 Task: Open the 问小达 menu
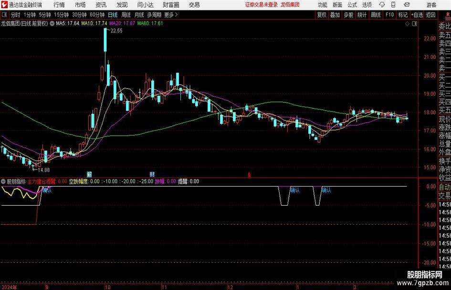145,5
